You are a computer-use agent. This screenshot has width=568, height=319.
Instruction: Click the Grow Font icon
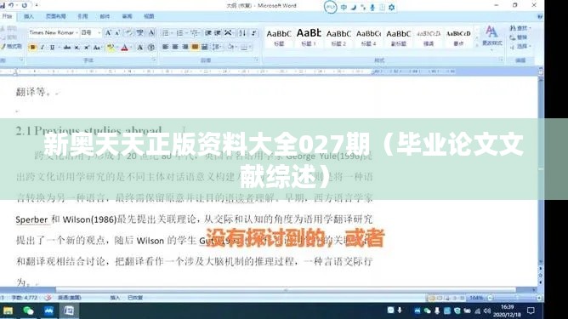(108, 33)
